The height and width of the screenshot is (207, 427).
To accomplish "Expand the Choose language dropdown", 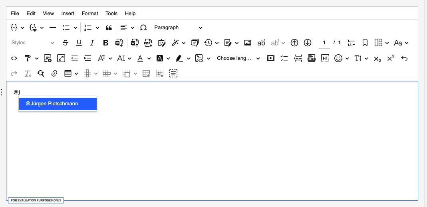I will [x=238, y=58].
